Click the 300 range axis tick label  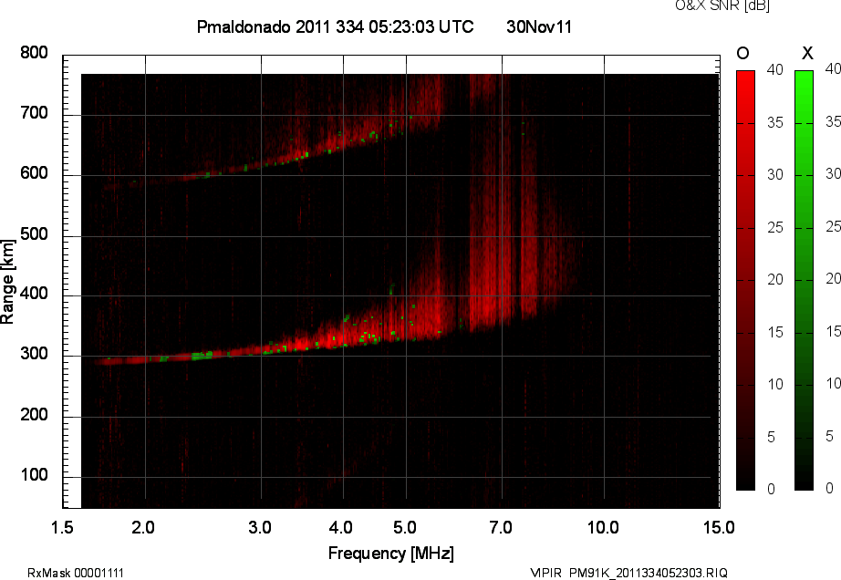pos(35,354)
